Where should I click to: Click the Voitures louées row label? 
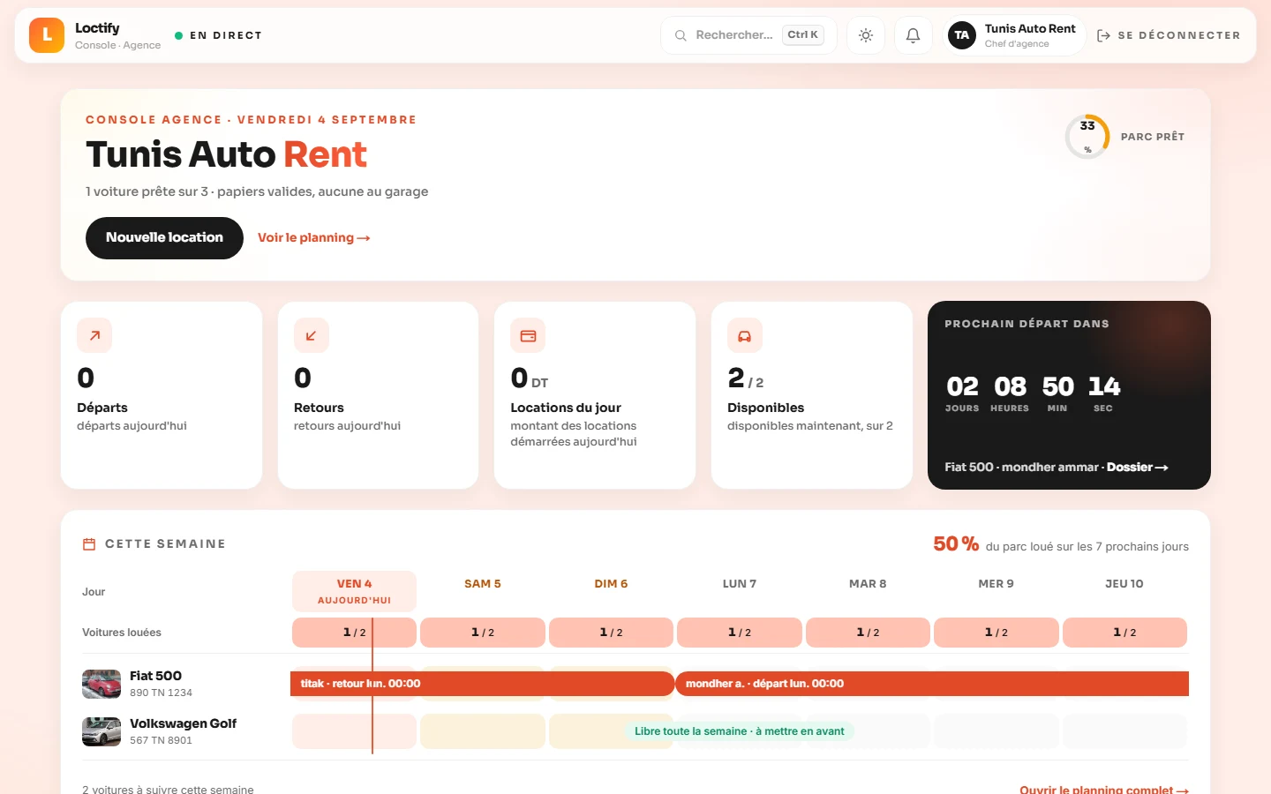click(x=122, y=633)
